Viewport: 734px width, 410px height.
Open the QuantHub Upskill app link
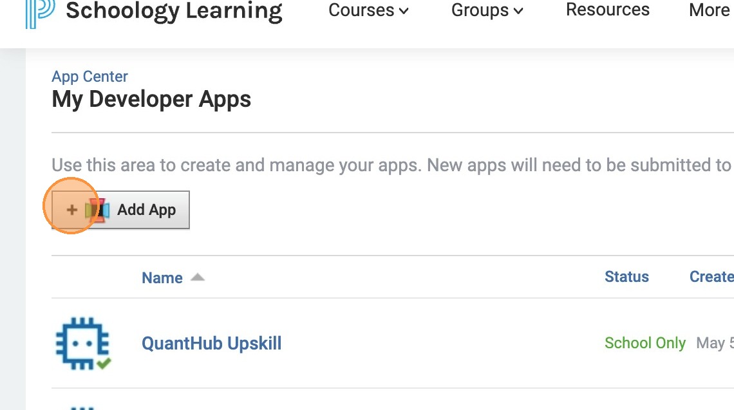[211, 343]
